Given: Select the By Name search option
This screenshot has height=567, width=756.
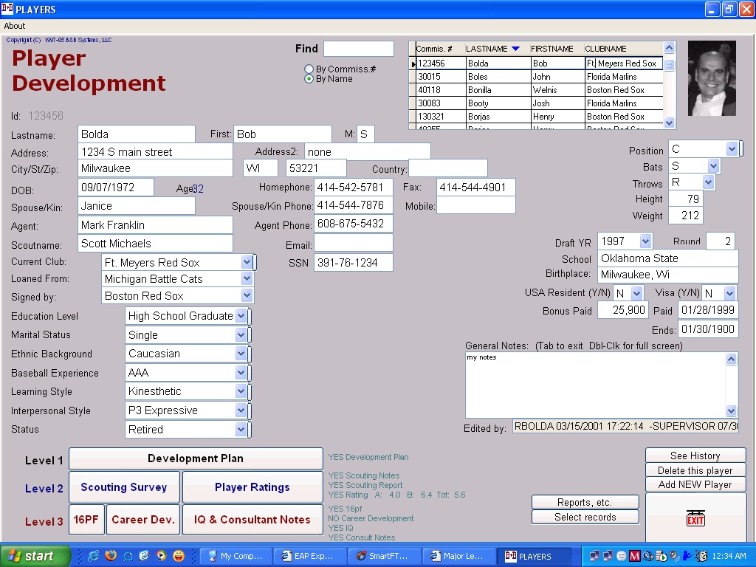Looking at the screenshot, I should 309,79.
